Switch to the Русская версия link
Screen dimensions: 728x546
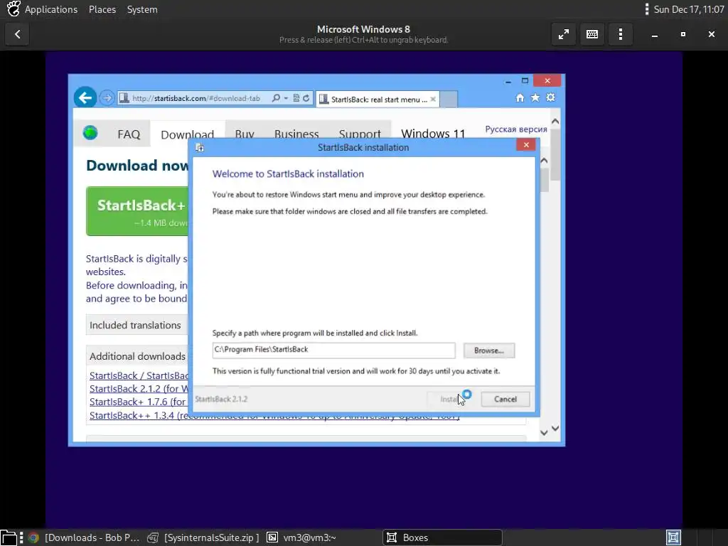[516, 129]
